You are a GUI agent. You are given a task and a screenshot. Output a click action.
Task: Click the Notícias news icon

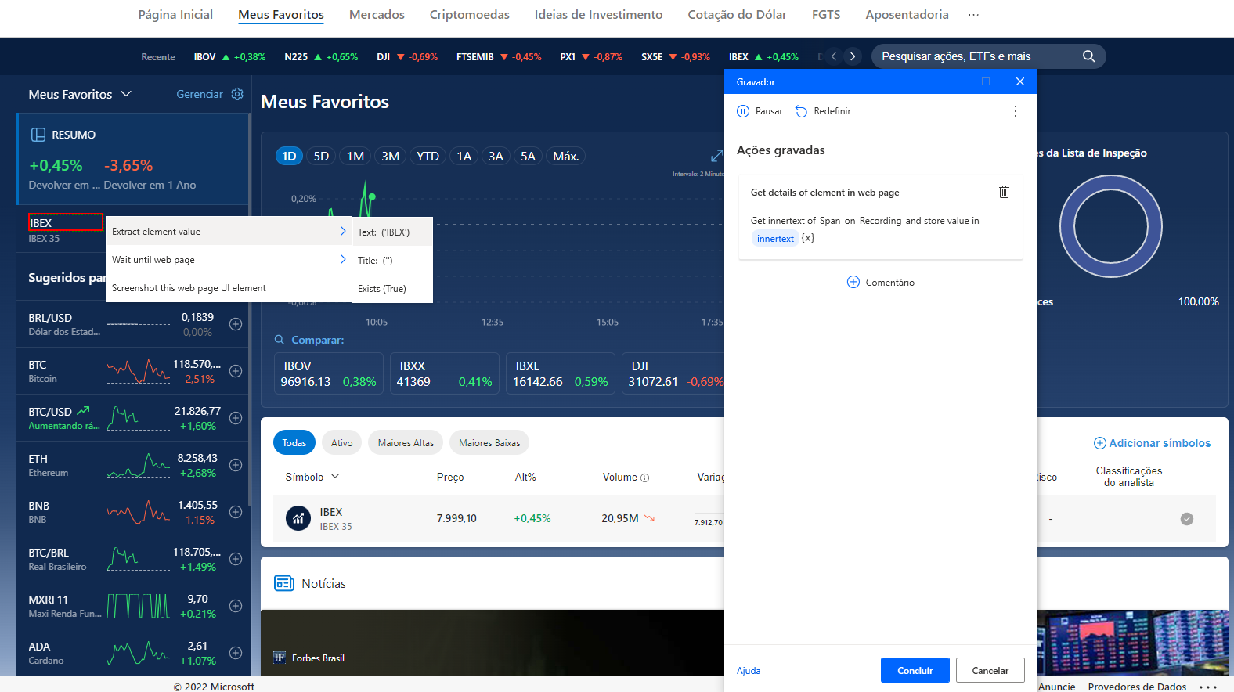[283, 583]
